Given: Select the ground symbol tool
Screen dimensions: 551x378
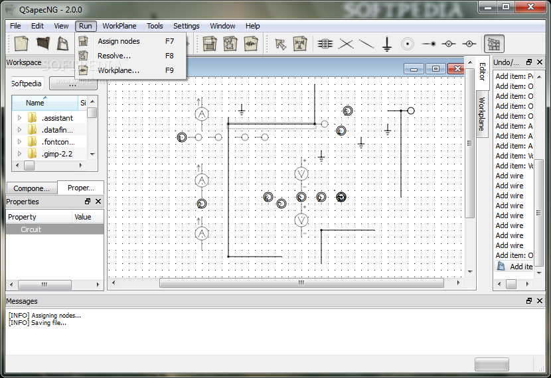Looking at the screenshot, I should click(x=387, y=44).
